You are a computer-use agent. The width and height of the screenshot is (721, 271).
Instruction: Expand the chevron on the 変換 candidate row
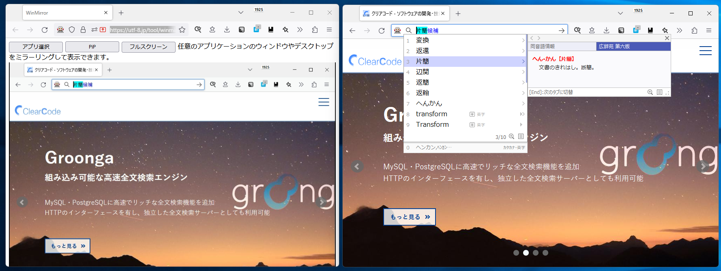pyautogui.click(x=523, y=40)
